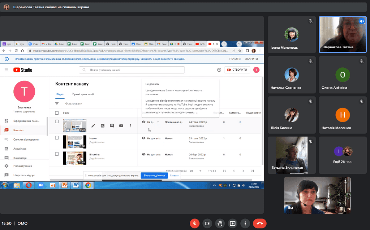Click the pencil edit details icon
This screenshot has width=370, height=230.
pyautogui.click(x=93, y=126)
